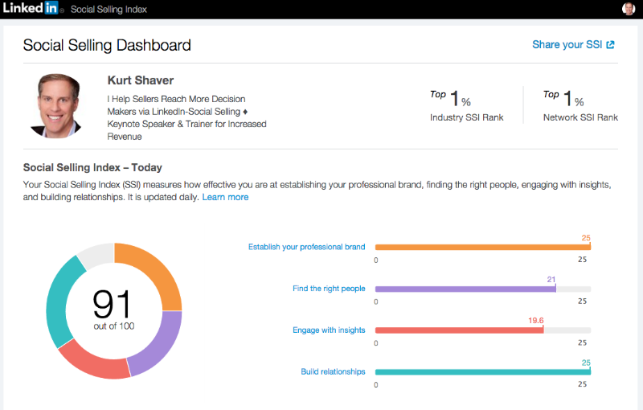Viewport: 643px width, 410px height.
Task: Click the teal Build relationships bar
Action: pyautogui.click(x=483, y=372)
